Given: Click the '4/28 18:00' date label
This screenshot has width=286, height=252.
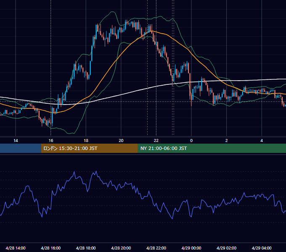Looking at the screenshot, I should (x=86, y=248).
